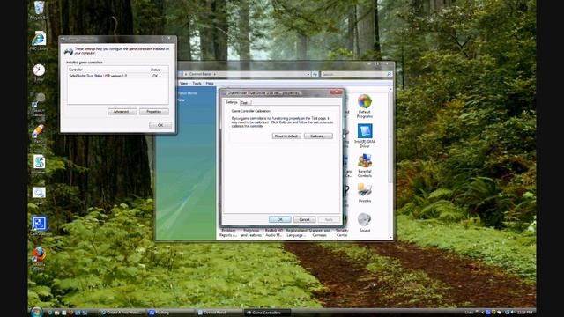
Task: Switch to Control Panel taskbar button
Action: click(x=219, y=313)
